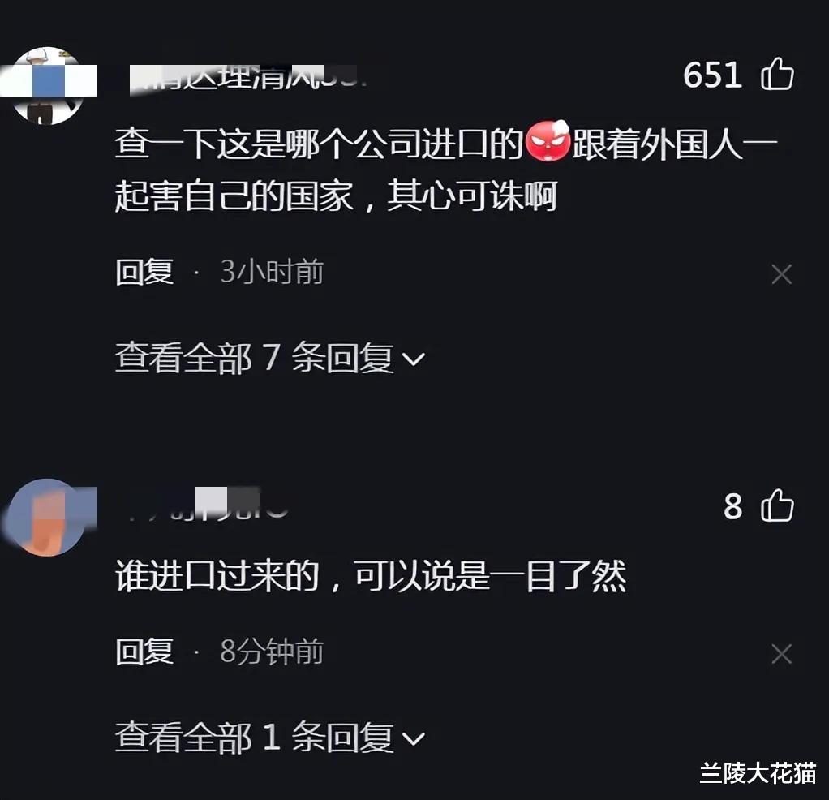The width and height of the screenshot is (829, 800).
Task: Open the first commenter's avatar
Action: 49,86
